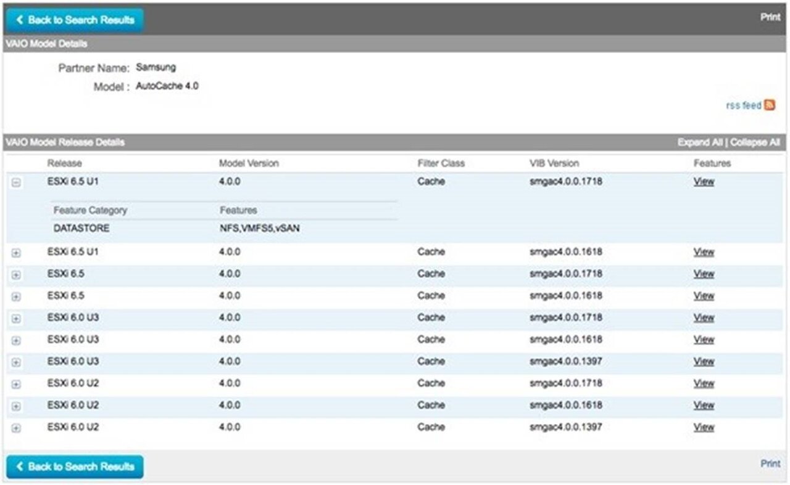Click the RSS feed orange icon
This screenshot has height=485, width=790.
tap(769, 105)
